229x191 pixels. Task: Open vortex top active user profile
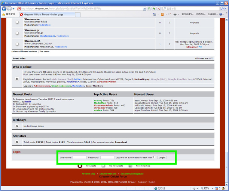click(98, 110)
